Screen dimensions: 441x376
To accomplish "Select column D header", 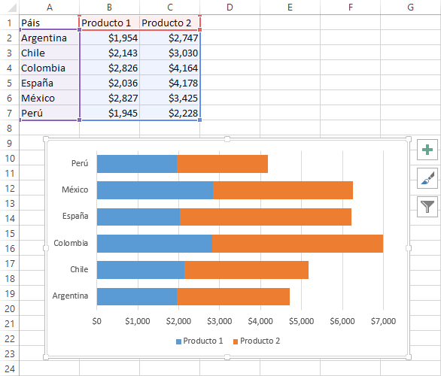I will [230, 8].
